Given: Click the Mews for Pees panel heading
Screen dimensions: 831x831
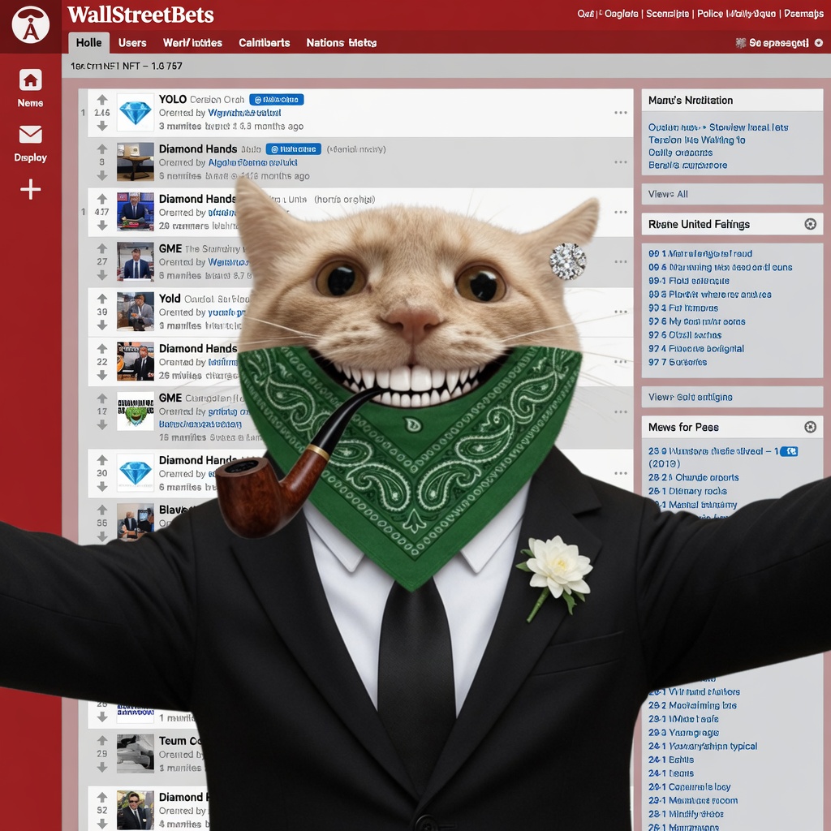Looking at the screenshot, I should pyautogui.click(x=683, y=427).
